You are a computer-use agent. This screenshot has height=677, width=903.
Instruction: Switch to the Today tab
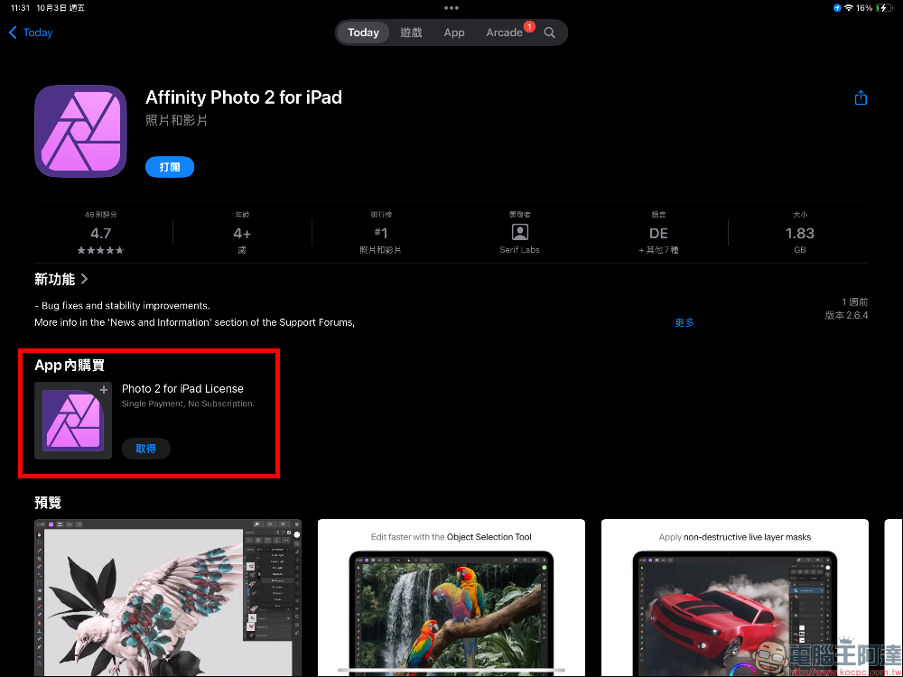[363, 32]
